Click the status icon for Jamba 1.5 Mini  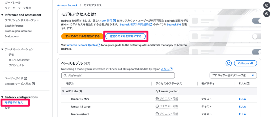tap(157, 99)
